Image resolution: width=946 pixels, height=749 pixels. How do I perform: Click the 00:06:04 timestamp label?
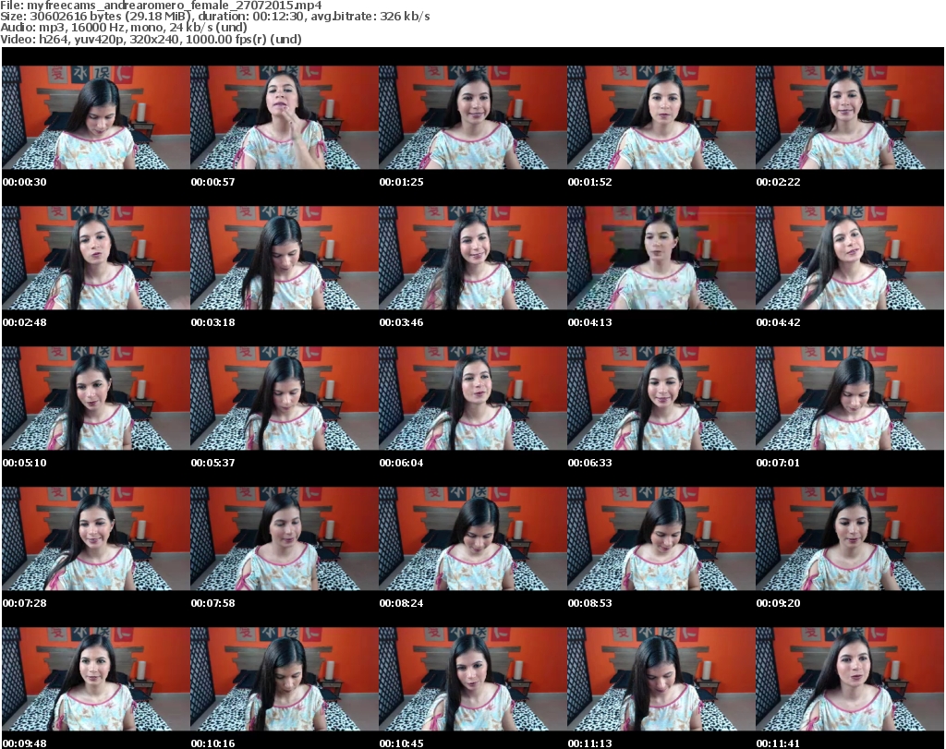click(401, 463)
